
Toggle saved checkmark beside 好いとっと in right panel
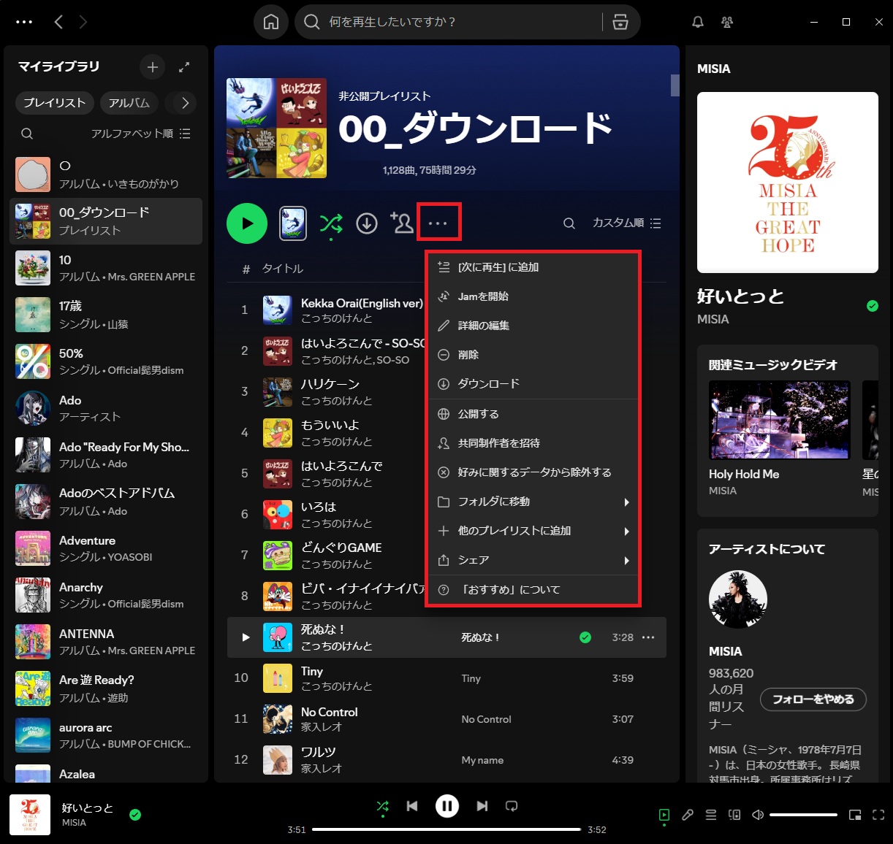[873, 306]
